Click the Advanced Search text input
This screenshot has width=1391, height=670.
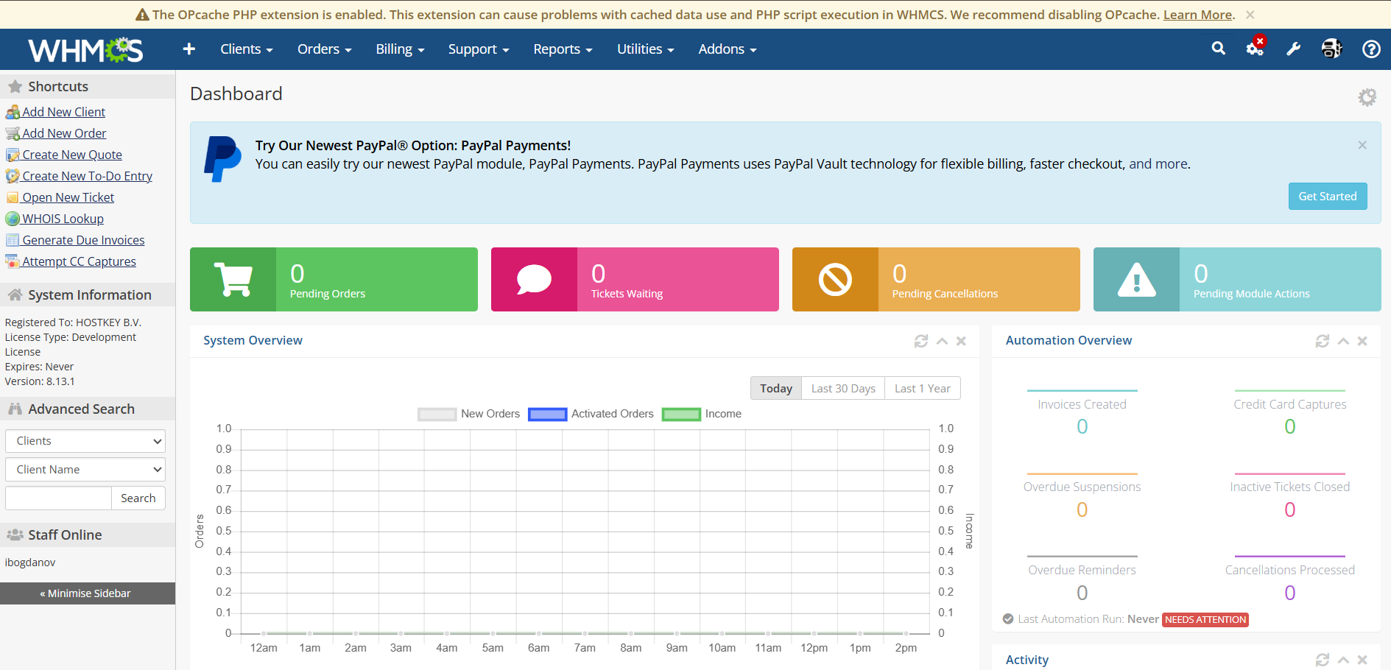58,498
